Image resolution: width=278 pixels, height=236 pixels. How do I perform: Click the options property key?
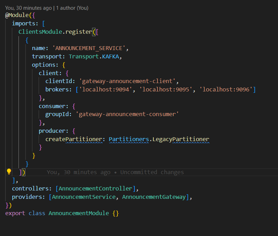44,65
